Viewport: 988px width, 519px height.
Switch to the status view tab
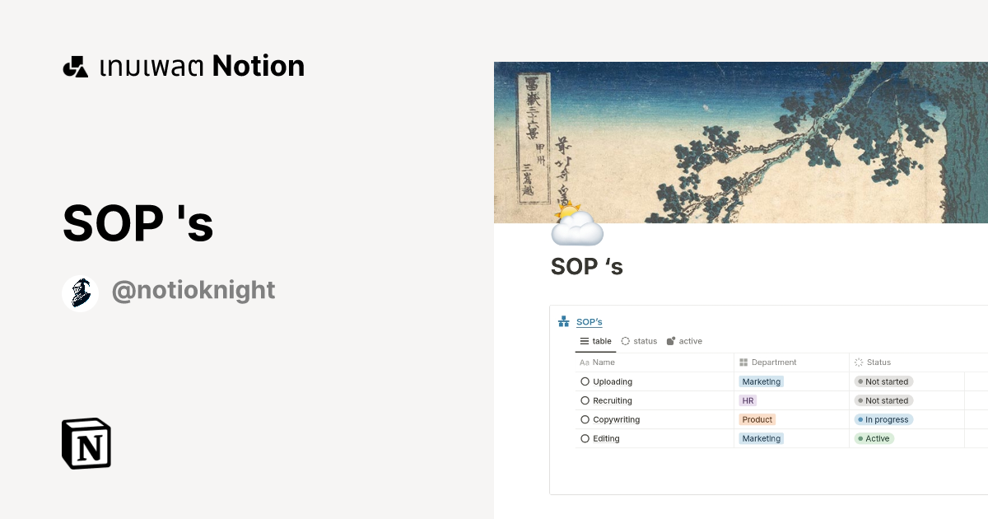[639, 341]
